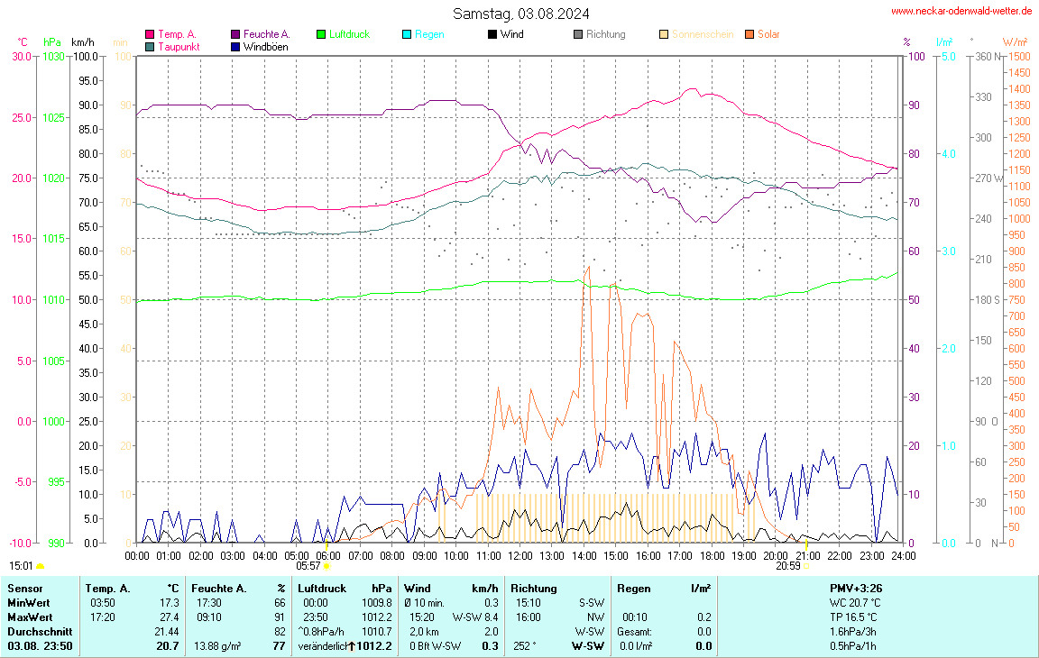Click the pink Temp. A. legend swatch
Image resolution: width=1039 pixels, height=658 pixels.
coord(150,34)
